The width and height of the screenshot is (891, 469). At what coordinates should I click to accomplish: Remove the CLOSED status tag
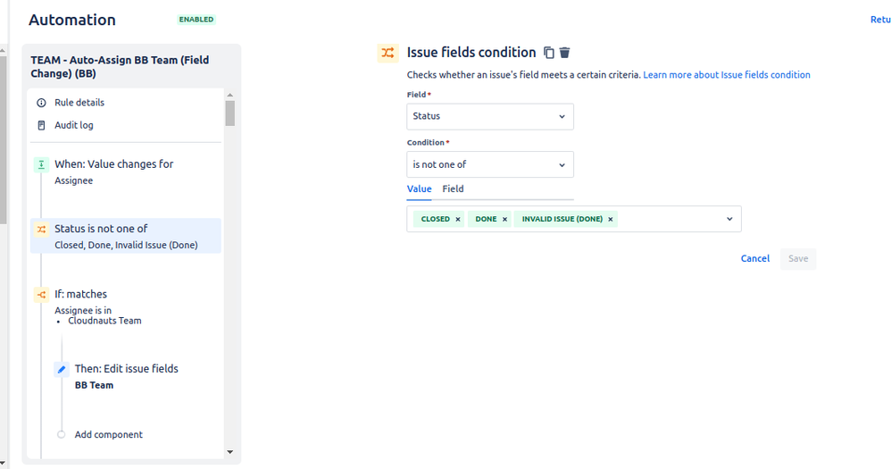point(458,220)
